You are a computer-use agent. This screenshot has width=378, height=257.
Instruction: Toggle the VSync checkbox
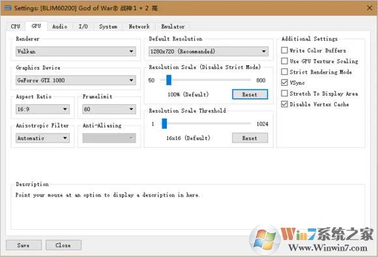tap(284, 83)
